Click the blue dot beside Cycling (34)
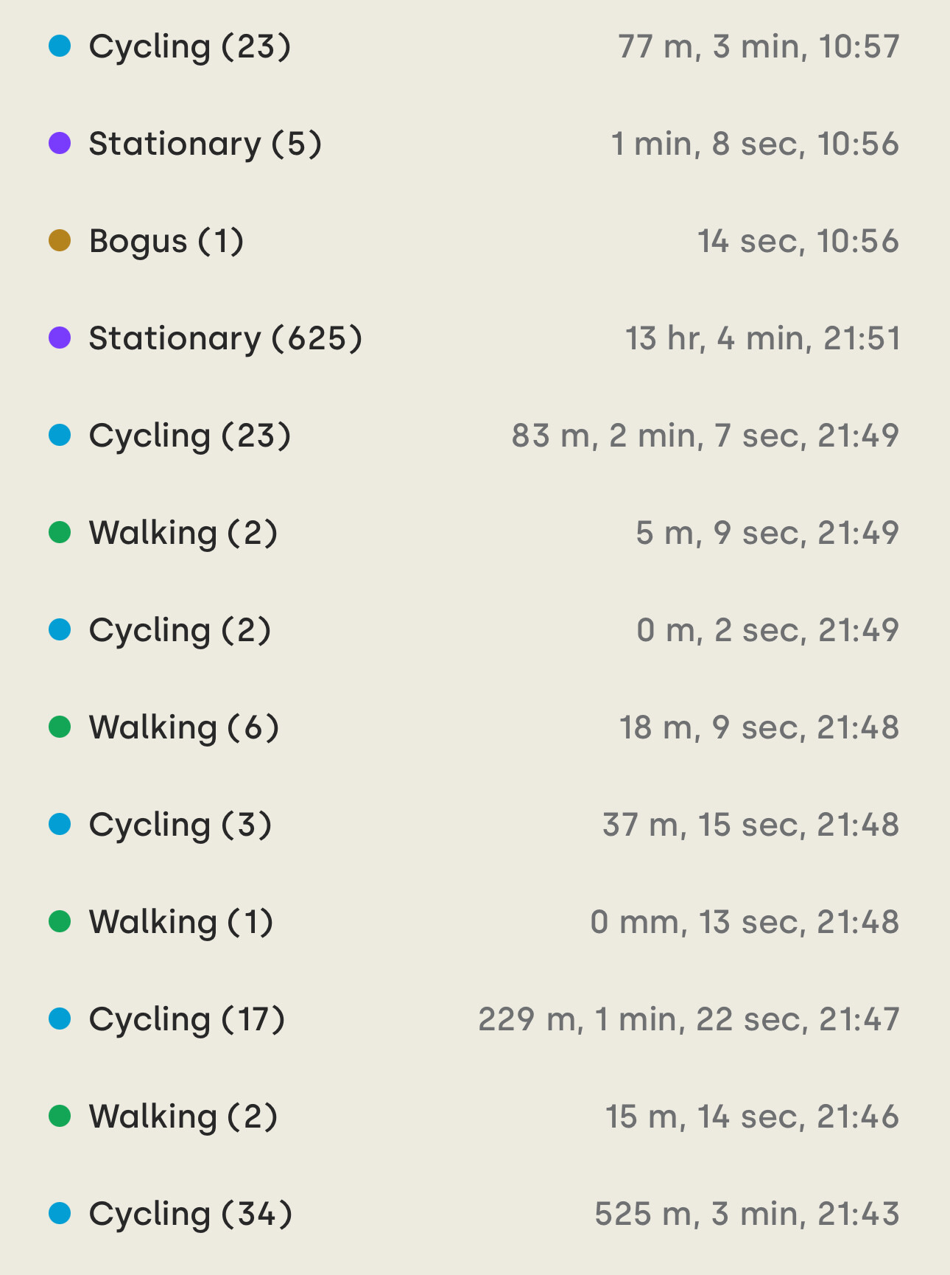The height and width of the screenshot is (1275, 950). tap(60, 1214)
